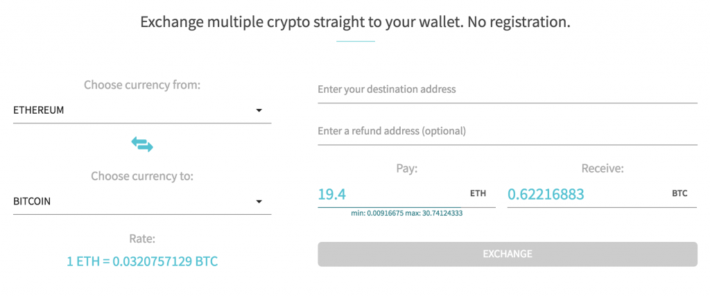Click the 1 ETH = 0.0320757129 BTC rate
The width and height of the screenshot is (710, 296).
click(142, 261)
